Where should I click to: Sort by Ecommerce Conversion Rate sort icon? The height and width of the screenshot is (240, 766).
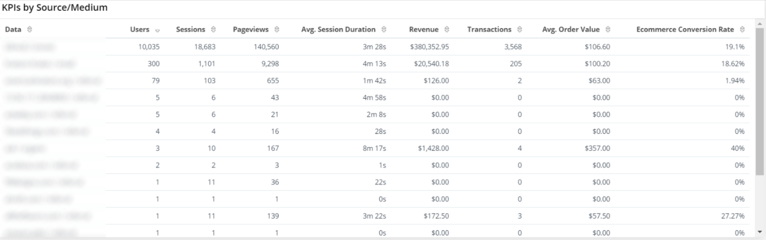coord(742,29)
